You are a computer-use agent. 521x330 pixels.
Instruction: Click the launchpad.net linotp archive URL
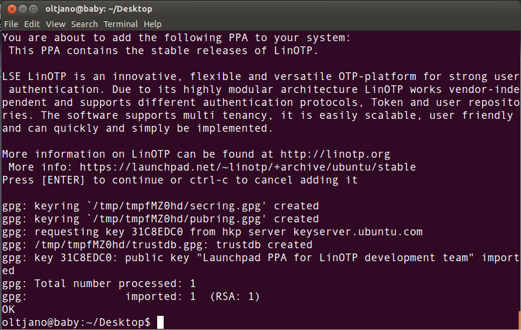[x=248, y=167]
